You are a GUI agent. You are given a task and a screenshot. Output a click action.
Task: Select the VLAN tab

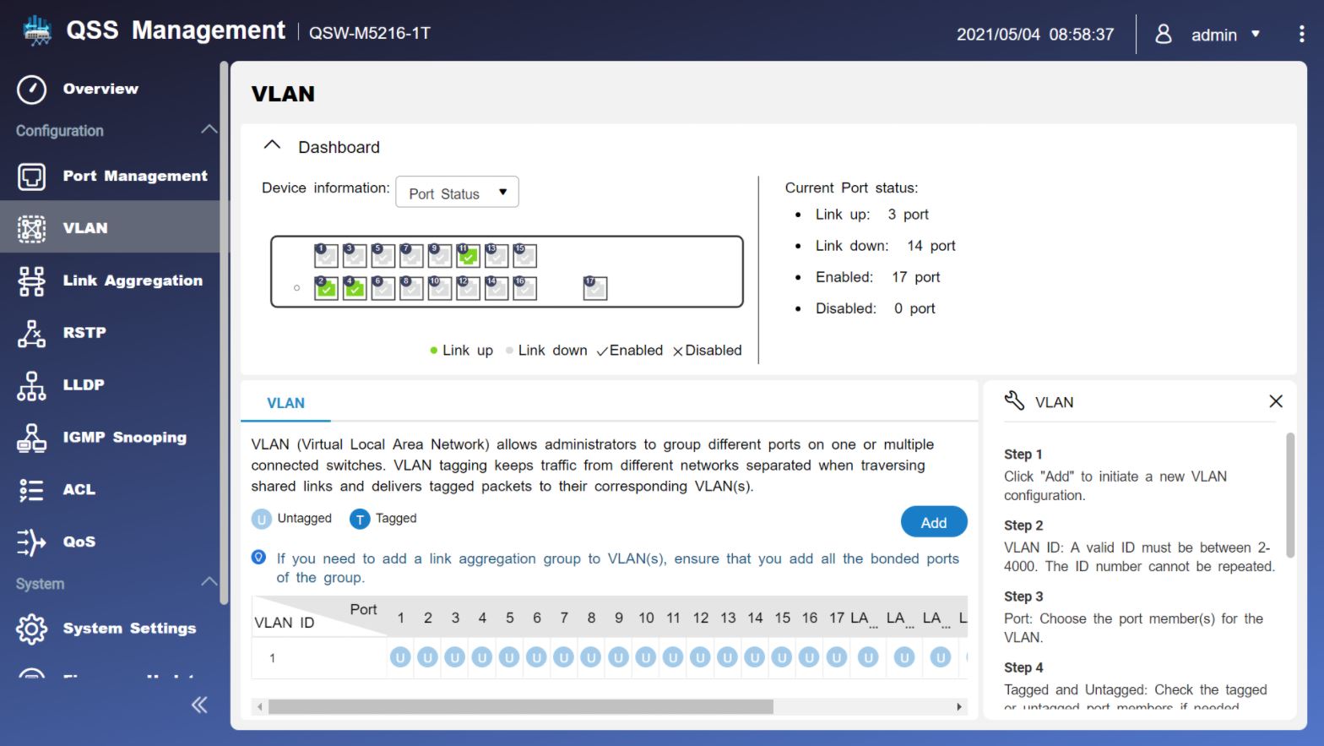click(x=285, y=403)
